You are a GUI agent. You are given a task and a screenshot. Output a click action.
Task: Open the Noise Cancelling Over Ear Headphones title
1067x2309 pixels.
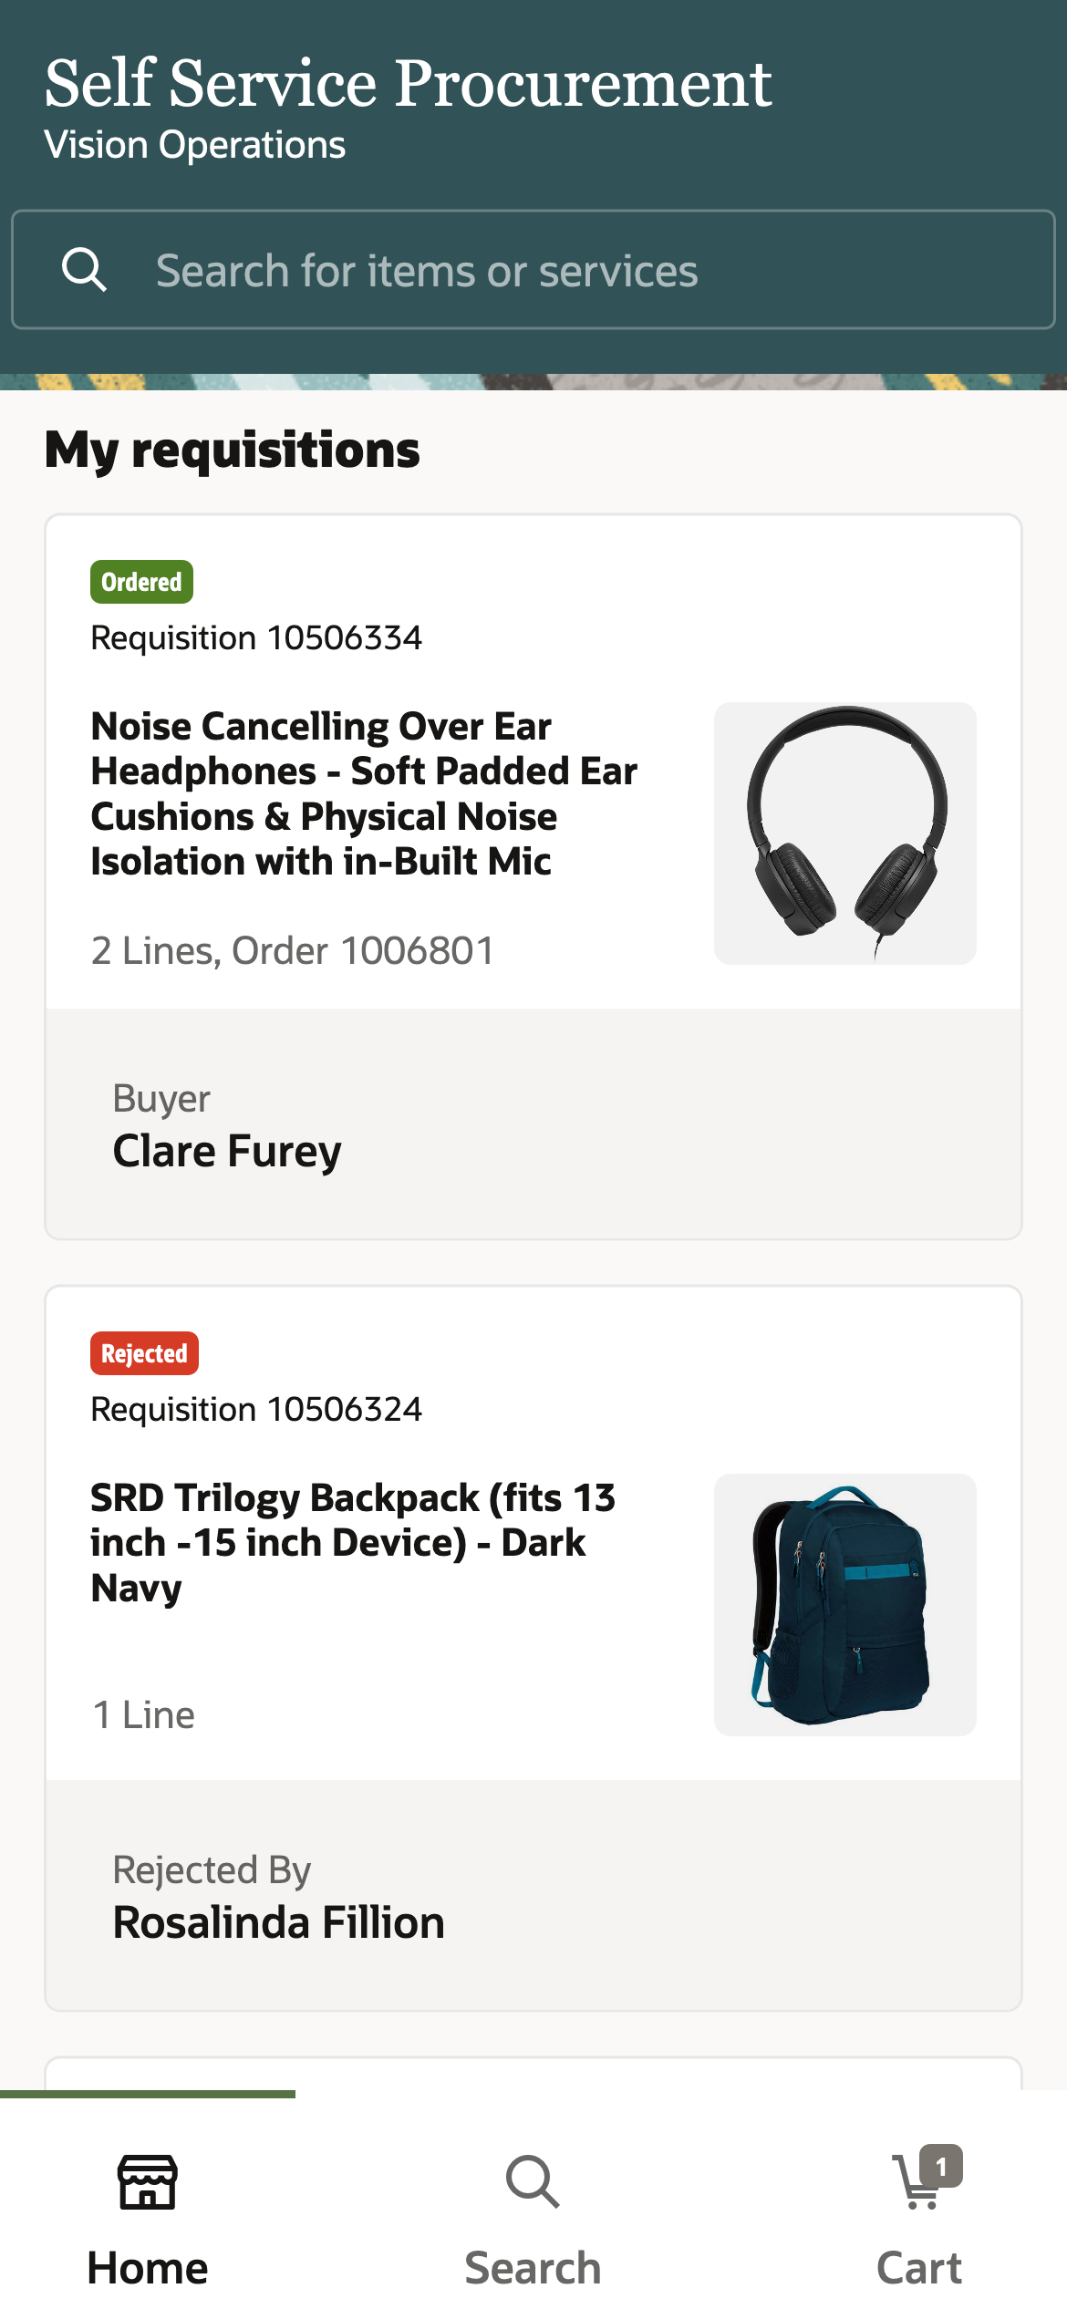(x=365, y=793)
